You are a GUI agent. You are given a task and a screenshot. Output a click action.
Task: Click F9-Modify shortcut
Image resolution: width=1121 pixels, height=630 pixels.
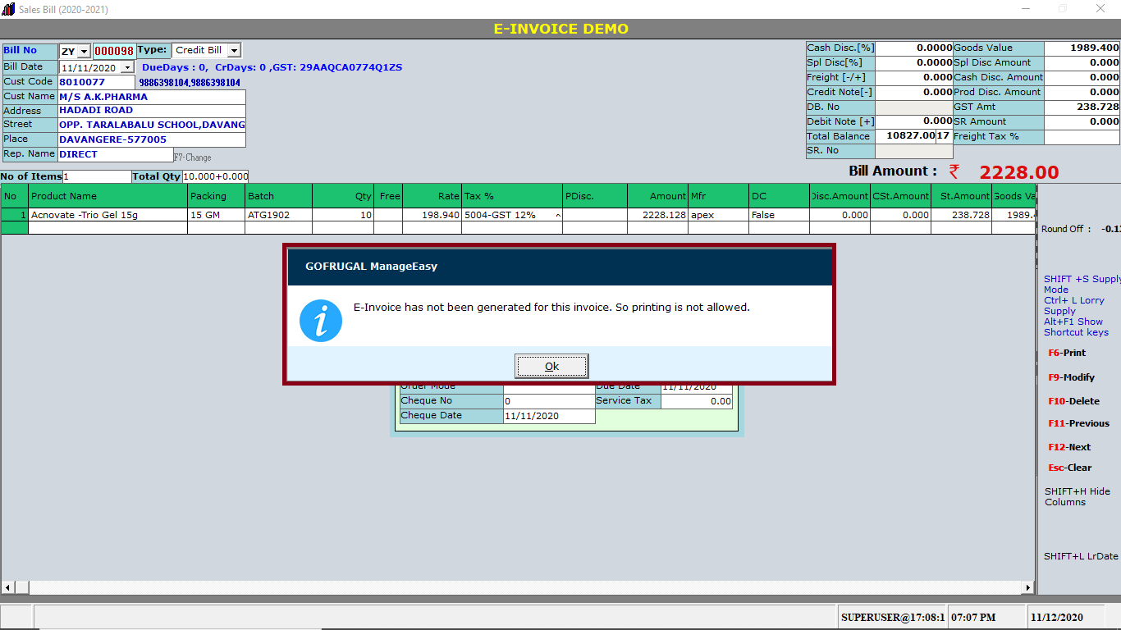click(1072, 377)
